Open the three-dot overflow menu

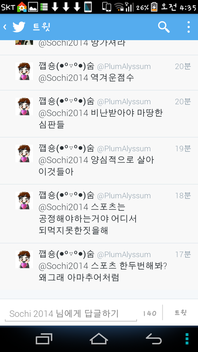click(189, 27)
